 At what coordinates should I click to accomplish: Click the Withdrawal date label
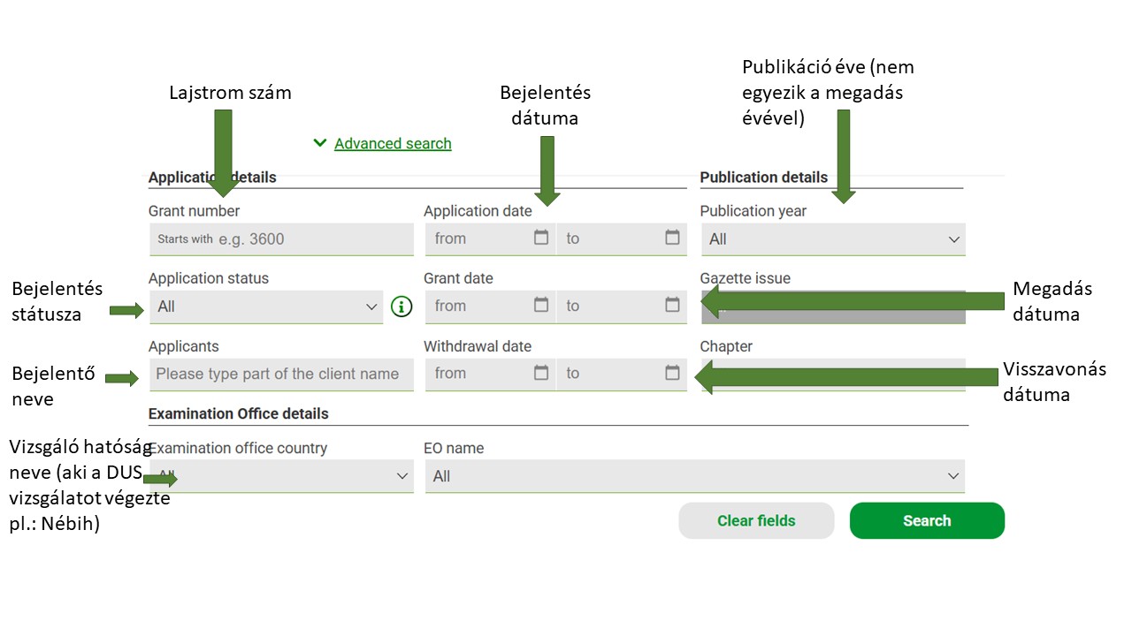pos(478,346)
